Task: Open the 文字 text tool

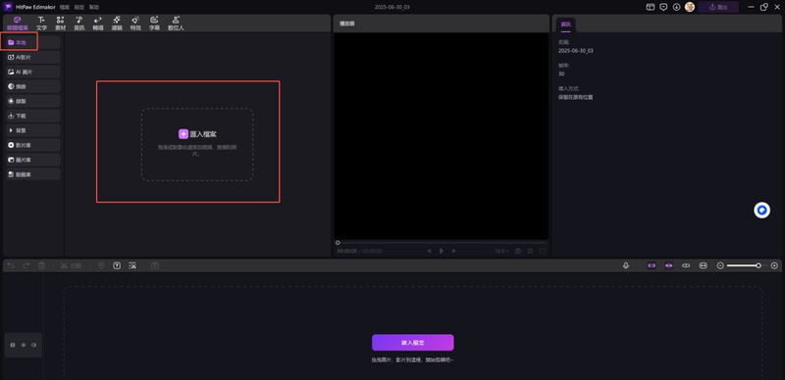Action: coord(41,24)
